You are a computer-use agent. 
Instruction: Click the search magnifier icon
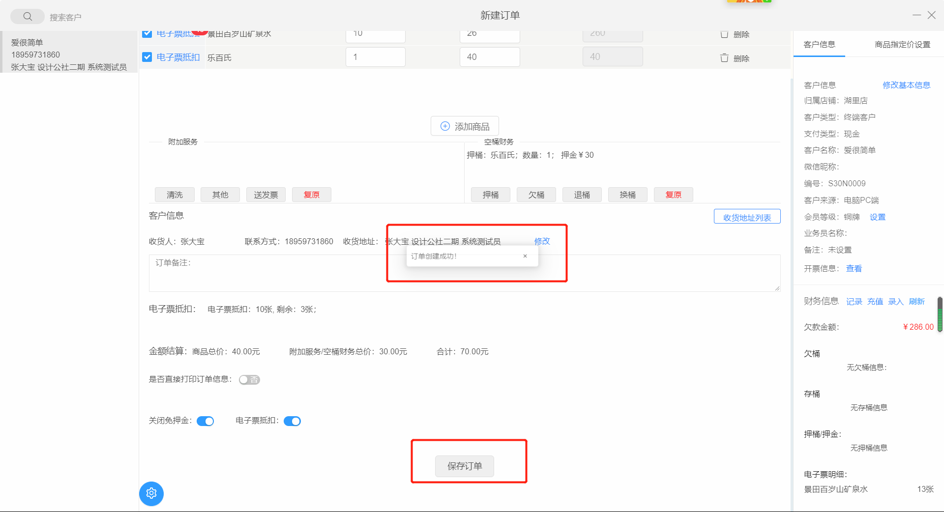pos(28,17)
